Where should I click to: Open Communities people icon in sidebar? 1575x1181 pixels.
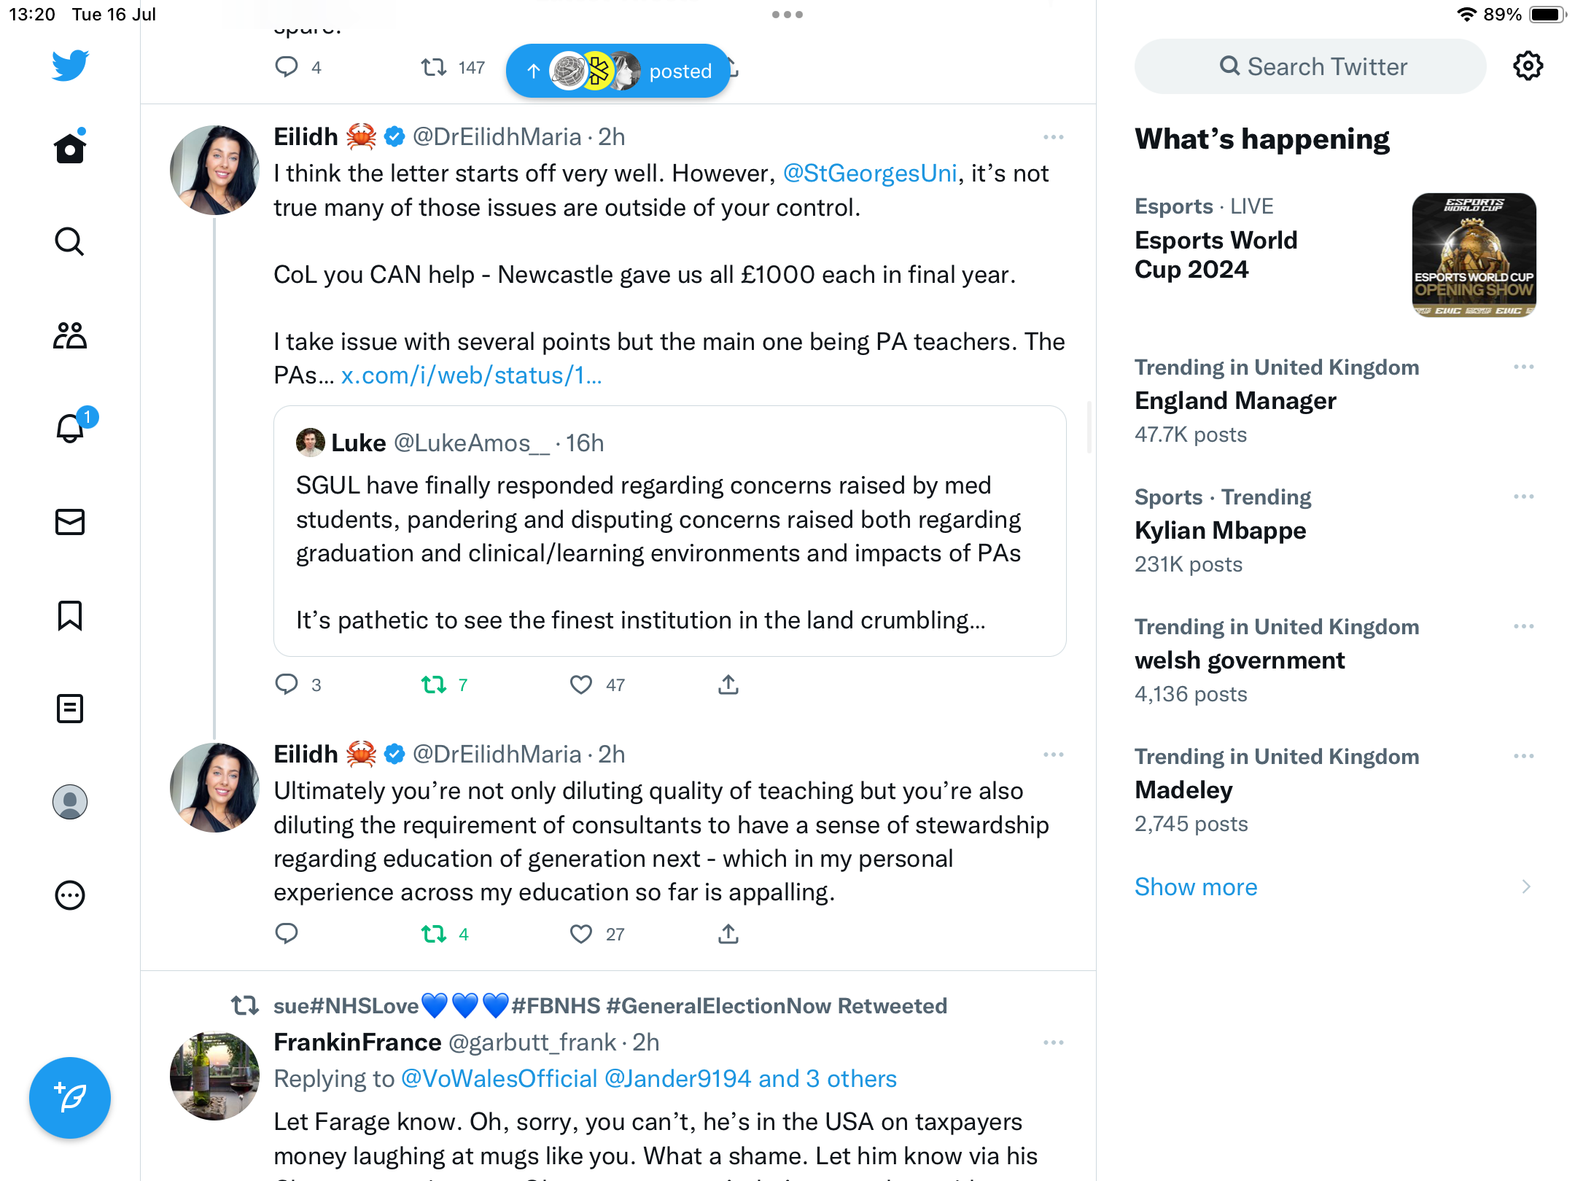tap(70, 335)
